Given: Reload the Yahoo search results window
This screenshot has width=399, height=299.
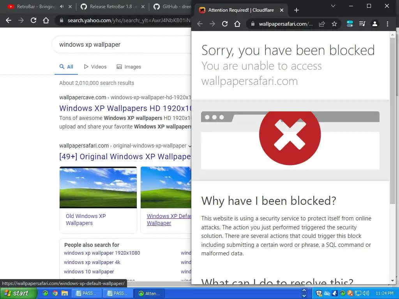Looking at the screenshot, I should 34,20.
